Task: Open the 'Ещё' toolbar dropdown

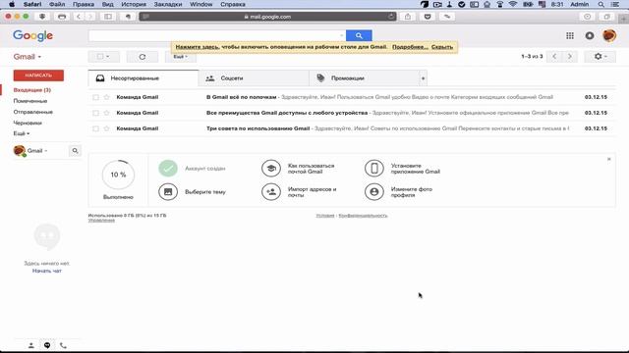Action: (181, 57)
